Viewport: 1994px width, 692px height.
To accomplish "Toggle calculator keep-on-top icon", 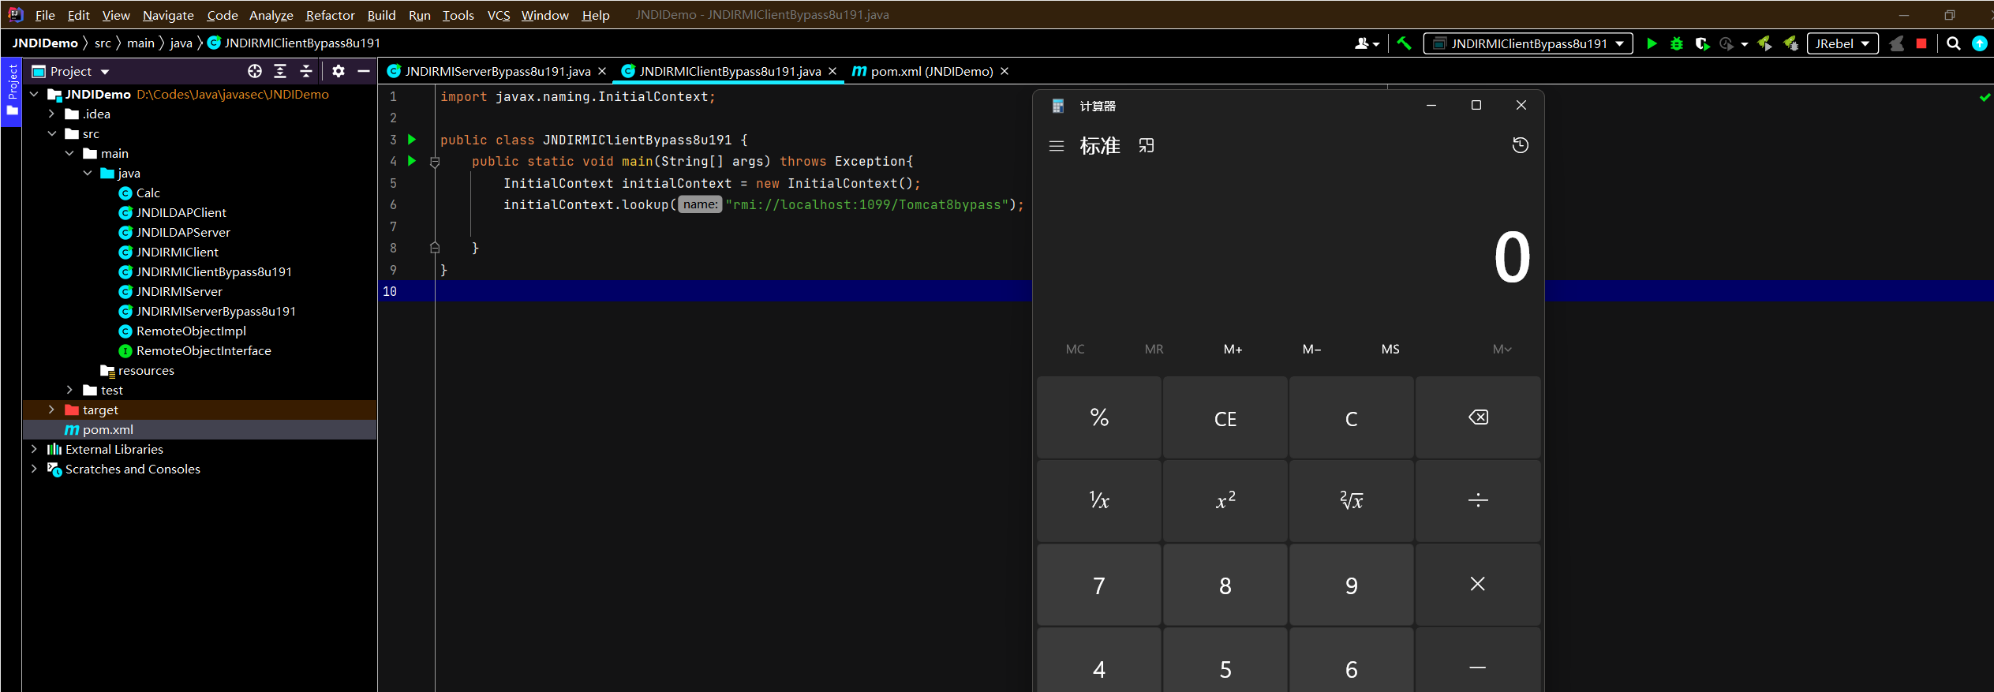I will 1147,145.
